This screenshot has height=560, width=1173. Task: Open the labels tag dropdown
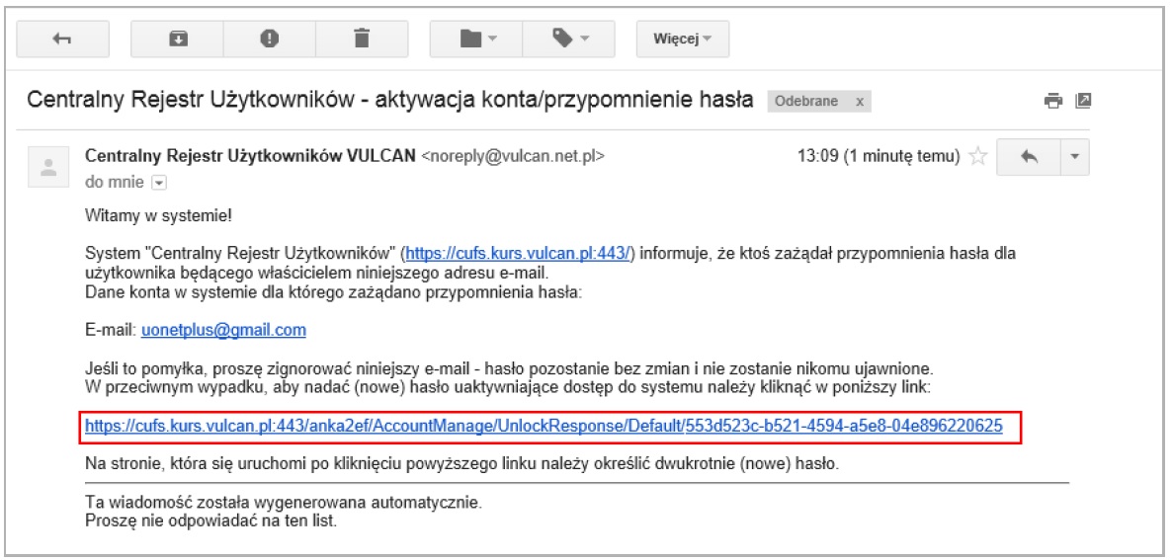point(568,39)
